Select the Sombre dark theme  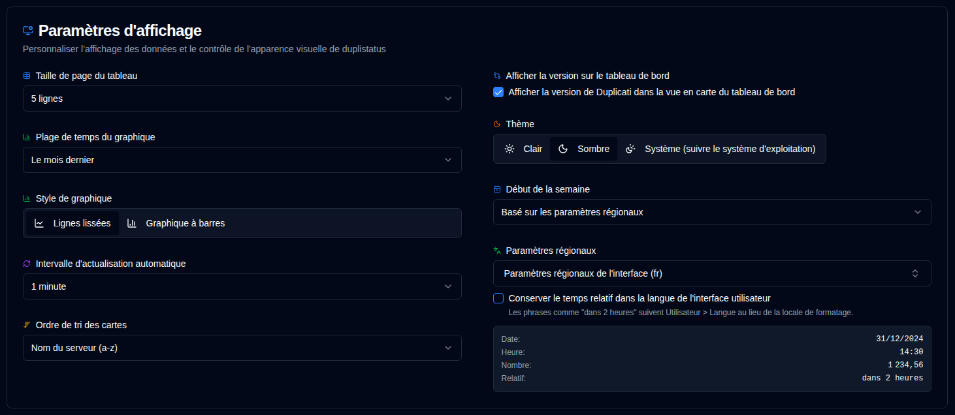[584, 149]
